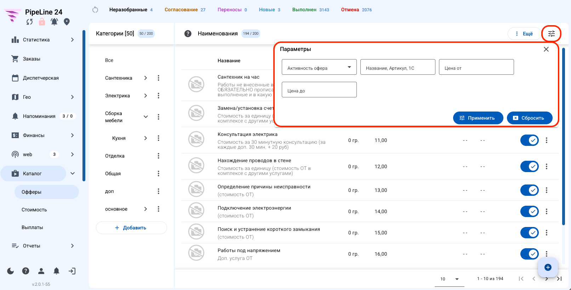Click the Сбросить button
This screenshot has width=571, height=290.
tap(530, 118)
